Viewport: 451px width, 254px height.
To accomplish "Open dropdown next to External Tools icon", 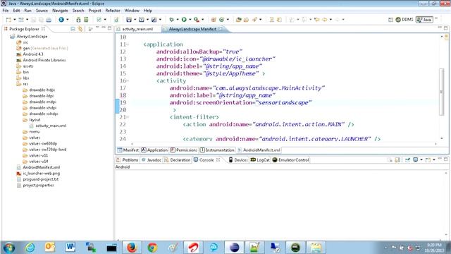I will tap(202, 20).
